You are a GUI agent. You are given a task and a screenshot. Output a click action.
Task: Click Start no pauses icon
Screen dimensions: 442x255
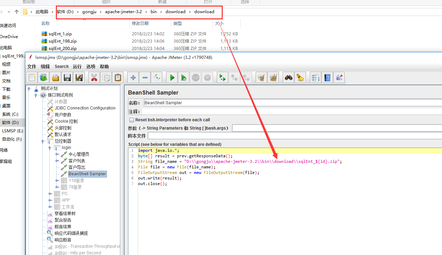184,78
